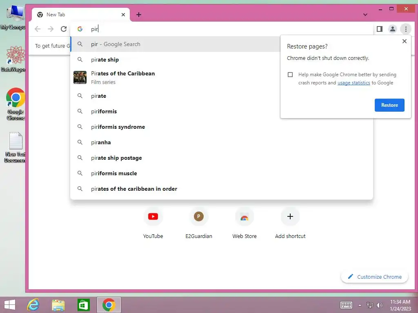Expand the tab search chevron
This screenshot has height=313, width=418.
coord(365,15)
